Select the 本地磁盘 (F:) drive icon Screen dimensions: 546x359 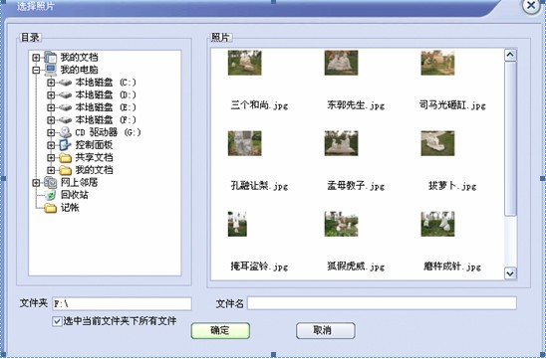65,120
